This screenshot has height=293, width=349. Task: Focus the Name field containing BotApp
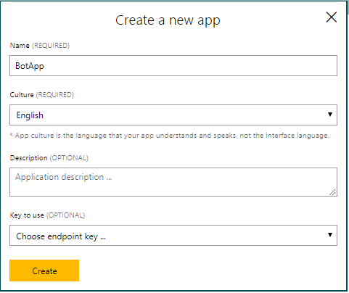pos(173,66)
